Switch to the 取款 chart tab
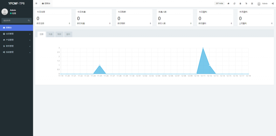The width and height of the screenshot is (276, 136). (x=59, y=34)
